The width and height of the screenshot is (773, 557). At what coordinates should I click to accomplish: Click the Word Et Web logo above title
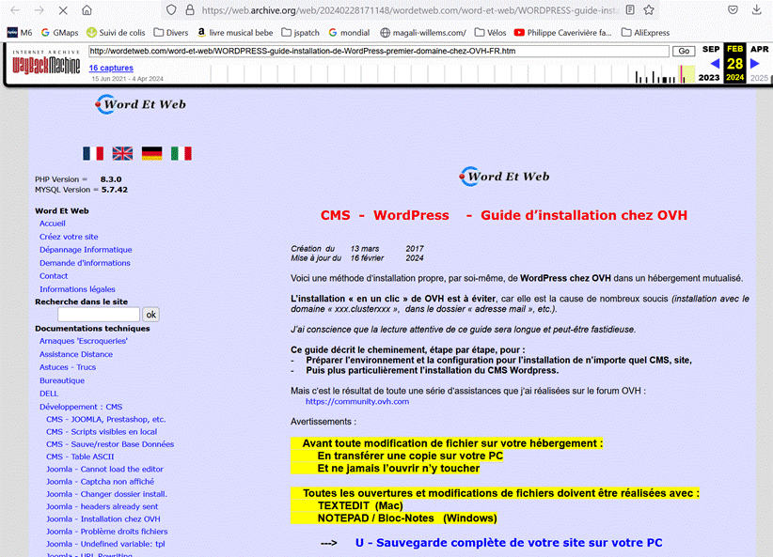(x=504, y=177)
